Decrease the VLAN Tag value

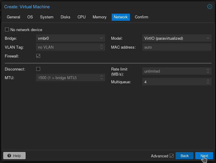(x=102, y=49)
